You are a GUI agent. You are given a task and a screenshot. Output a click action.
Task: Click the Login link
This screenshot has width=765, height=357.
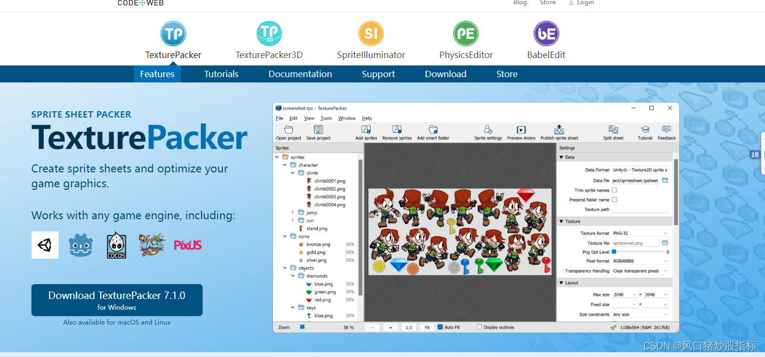click(x=585, y=3)
